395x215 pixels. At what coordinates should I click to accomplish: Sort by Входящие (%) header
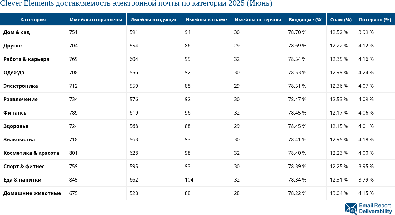click(305, 19)
